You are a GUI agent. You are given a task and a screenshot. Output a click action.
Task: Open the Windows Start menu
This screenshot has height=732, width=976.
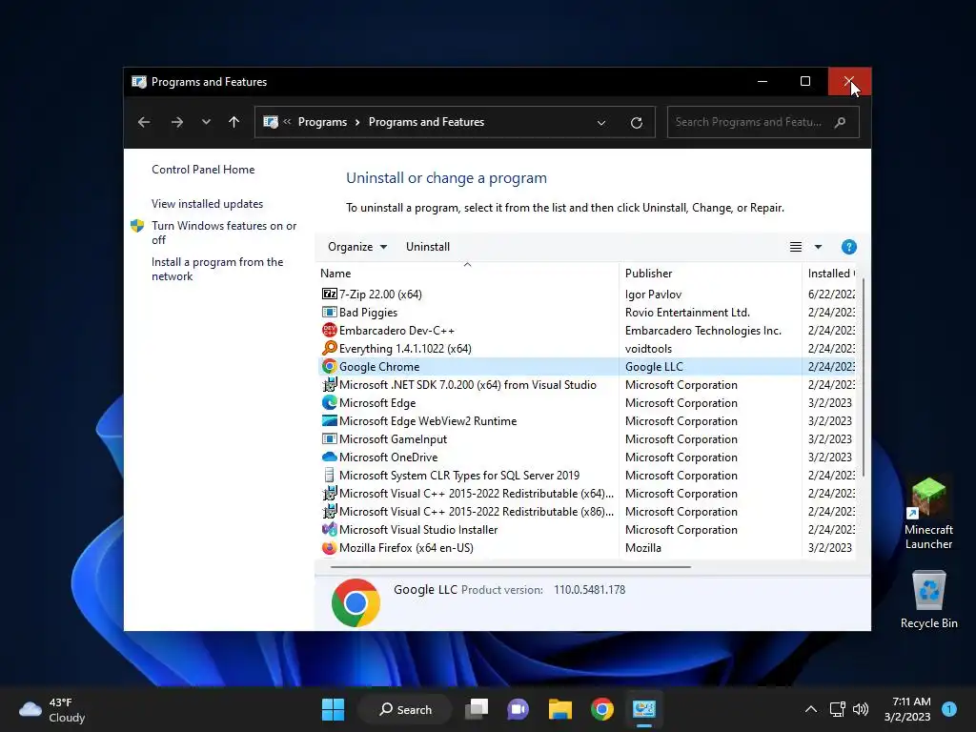(x=333, y=709)
